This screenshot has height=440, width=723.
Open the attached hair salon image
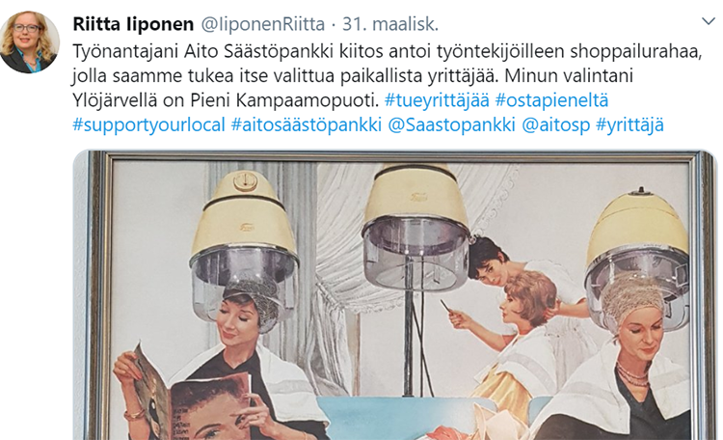tap(395, 295)
